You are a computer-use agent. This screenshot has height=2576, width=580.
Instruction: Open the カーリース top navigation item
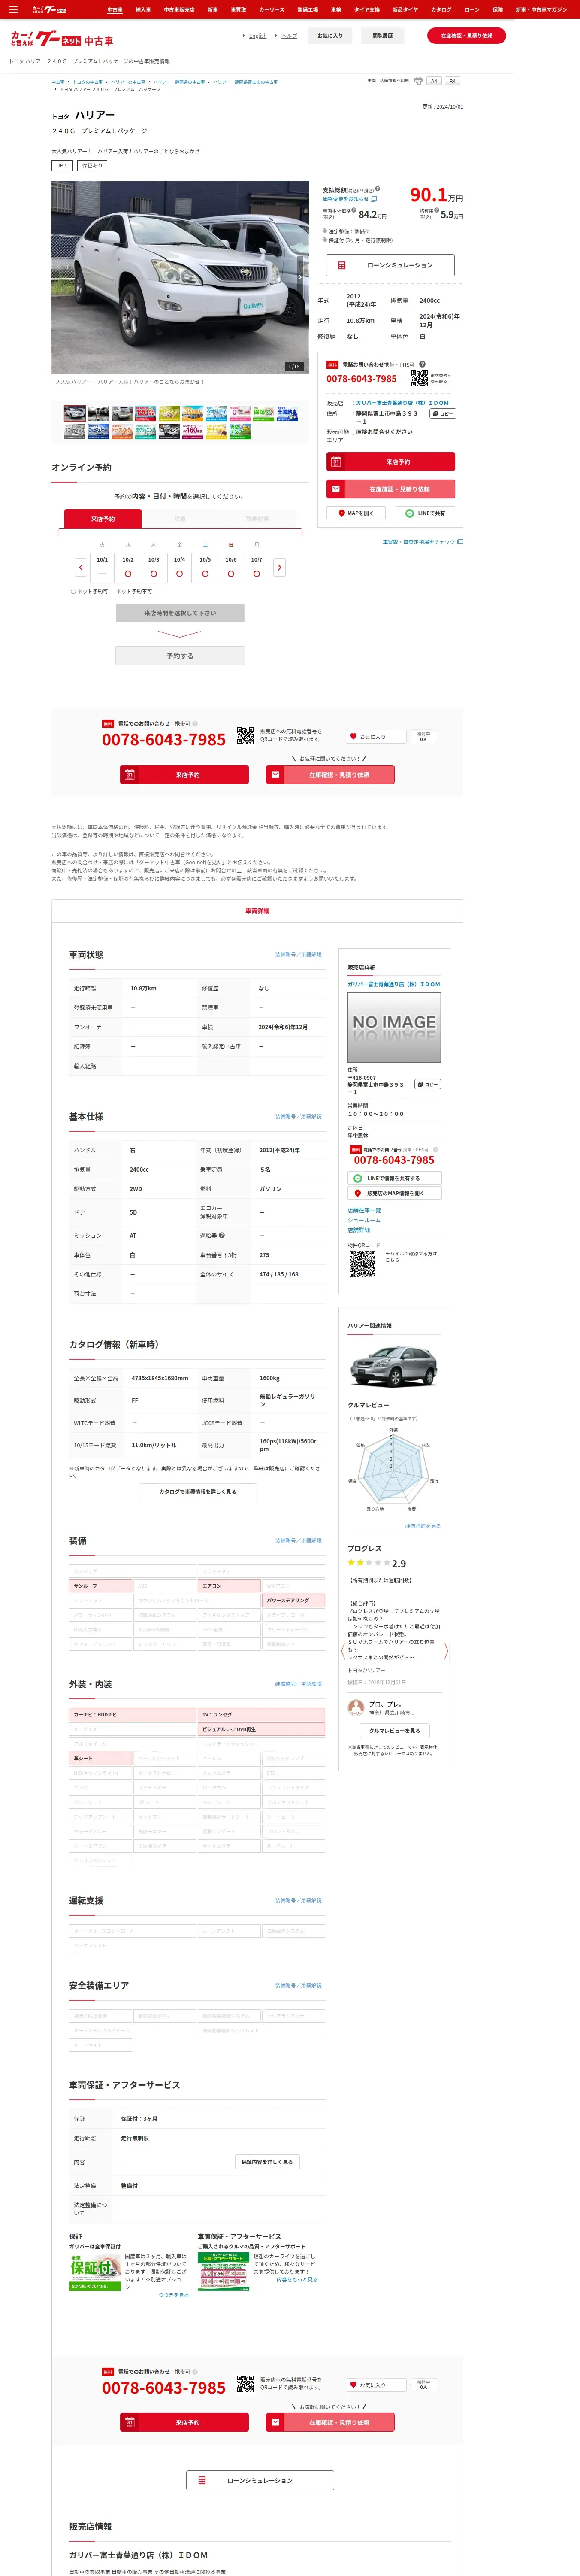click(272, 9)
